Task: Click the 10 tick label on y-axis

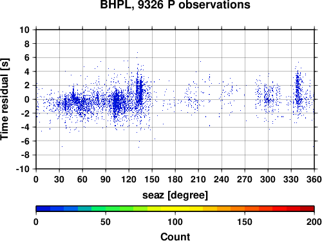Action: (x=24, y=30)
